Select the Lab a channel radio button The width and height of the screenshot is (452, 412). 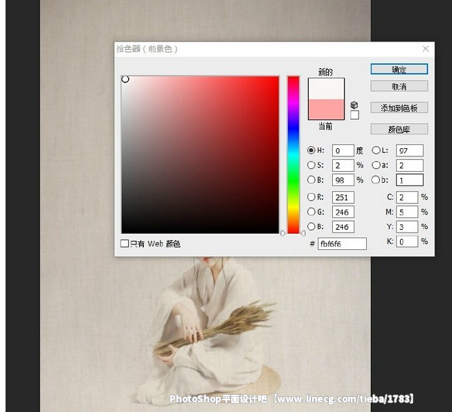[x=377, y=165]
